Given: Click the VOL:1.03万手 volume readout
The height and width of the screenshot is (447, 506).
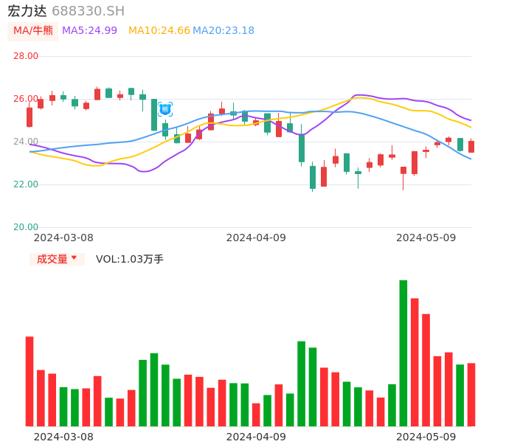Looking at the screenshot, I should coord(130,259).
